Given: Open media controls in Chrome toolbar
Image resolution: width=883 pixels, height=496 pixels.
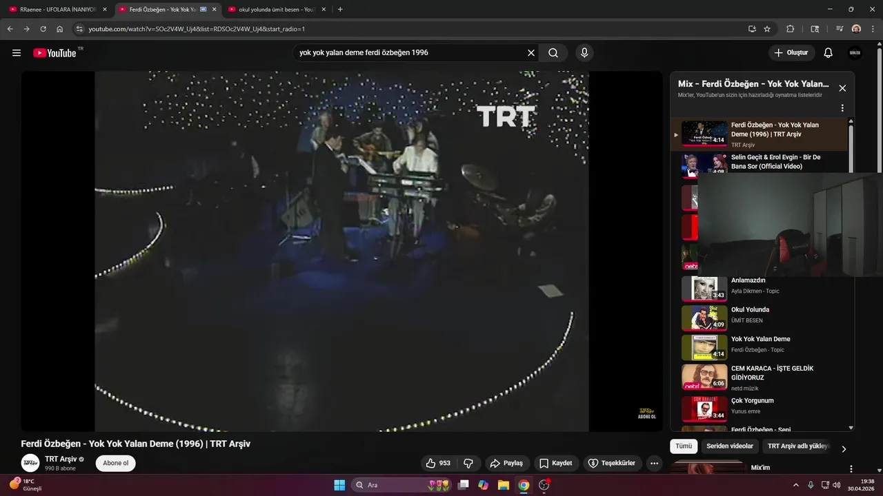Looking at the screenshot, I should point(840,29).
